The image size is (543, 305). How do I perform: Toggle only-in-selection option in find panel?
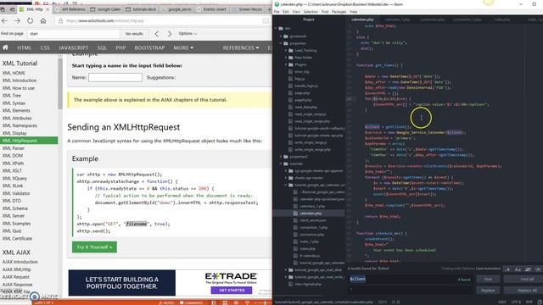(528, 269)
